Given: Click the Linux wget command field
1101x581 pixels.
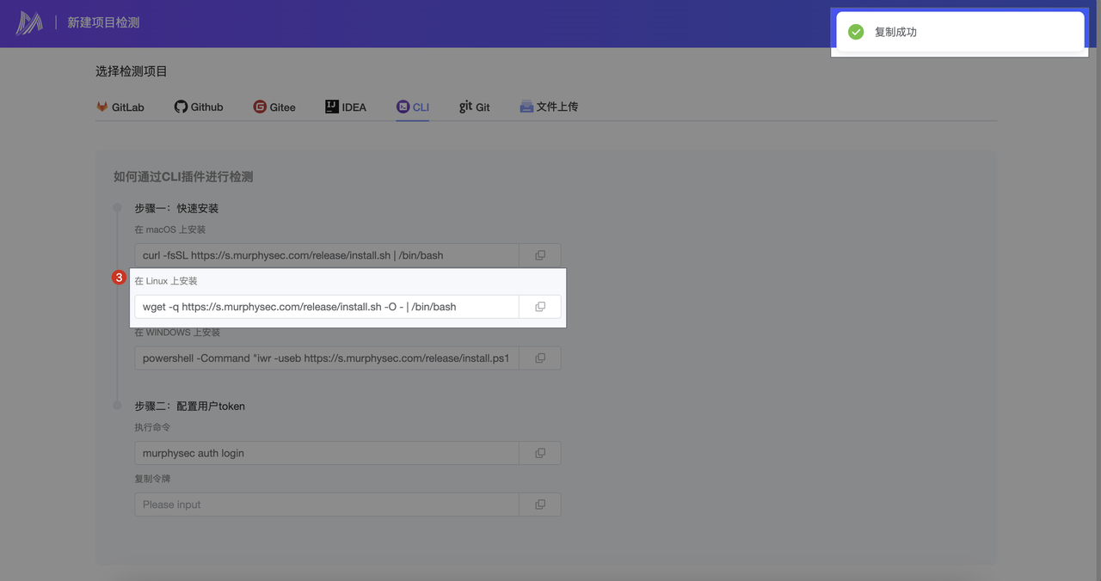Looking at the screenshot, I should (327, 307).
